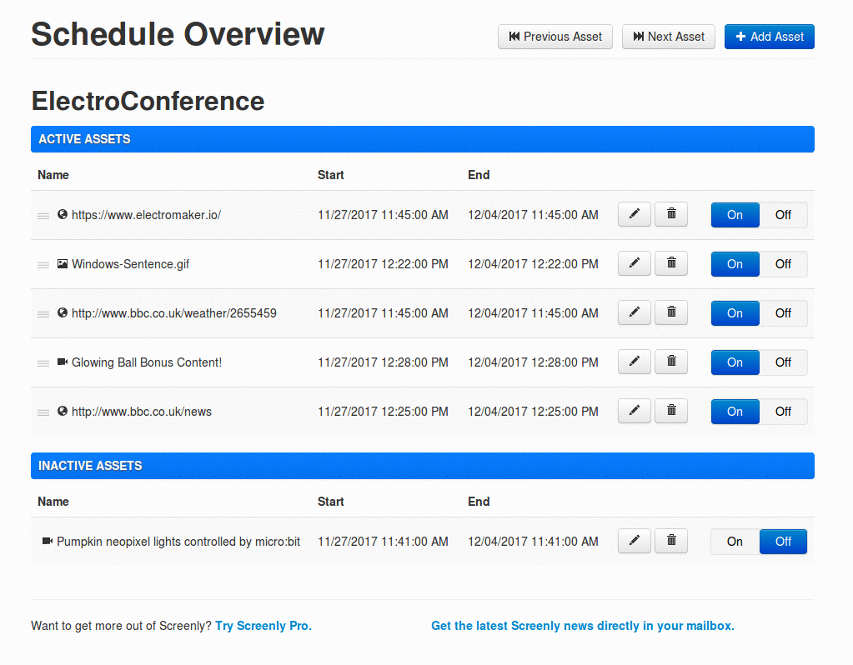Open Screenly news mailbox signup link
This screenshot has height=665, width=853.
click(583, 626)
